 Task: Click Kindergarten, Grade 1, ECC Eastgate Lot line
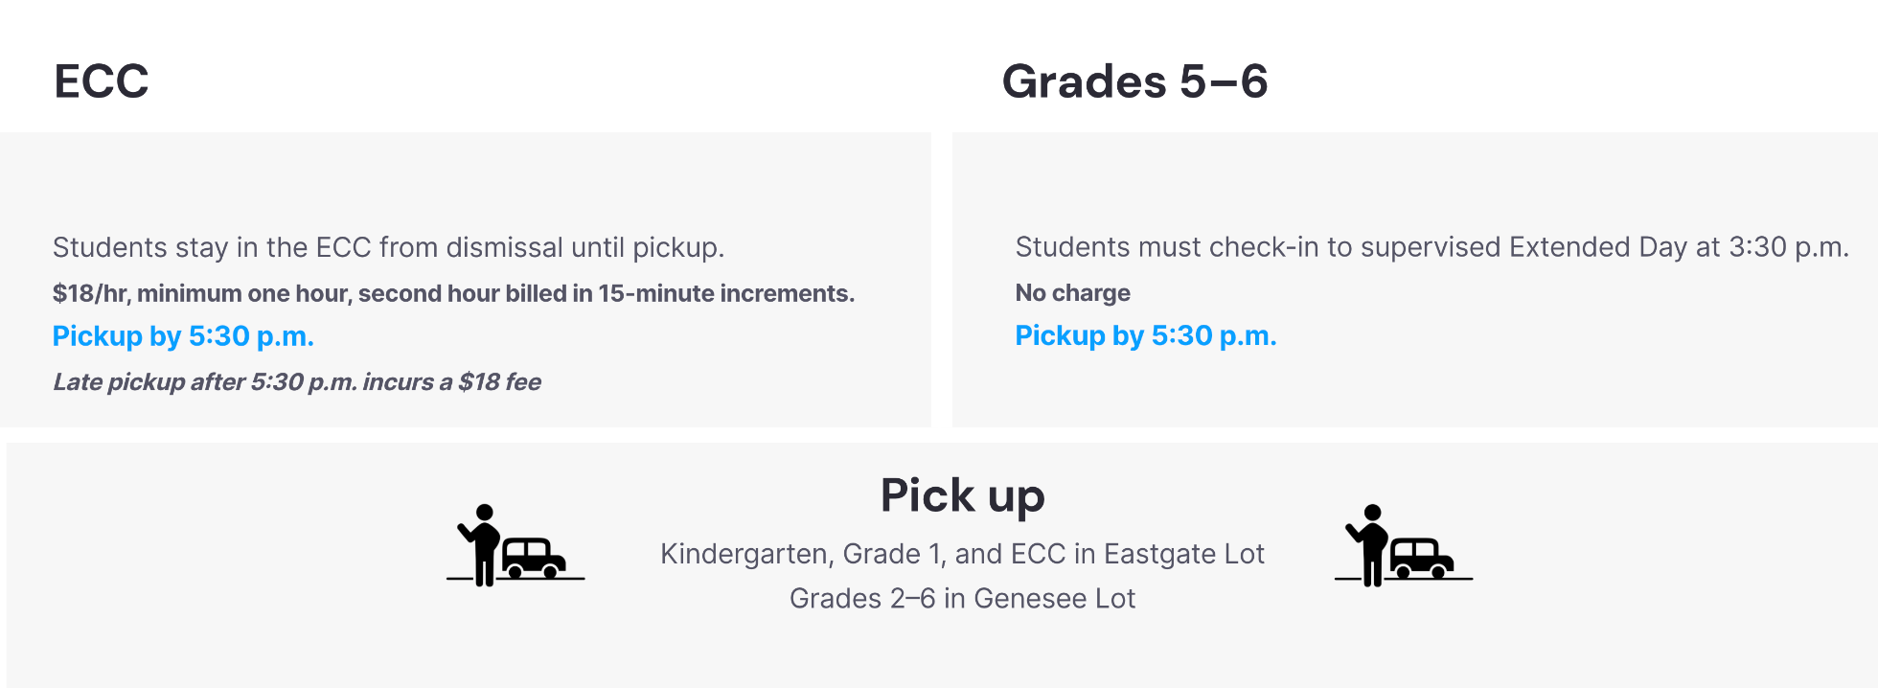coord(962,554)
